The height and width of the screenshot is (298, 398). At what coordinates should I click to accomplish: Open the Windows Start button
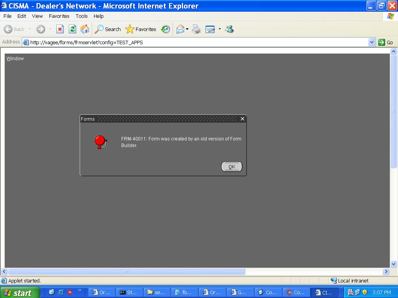coord(19,293)
